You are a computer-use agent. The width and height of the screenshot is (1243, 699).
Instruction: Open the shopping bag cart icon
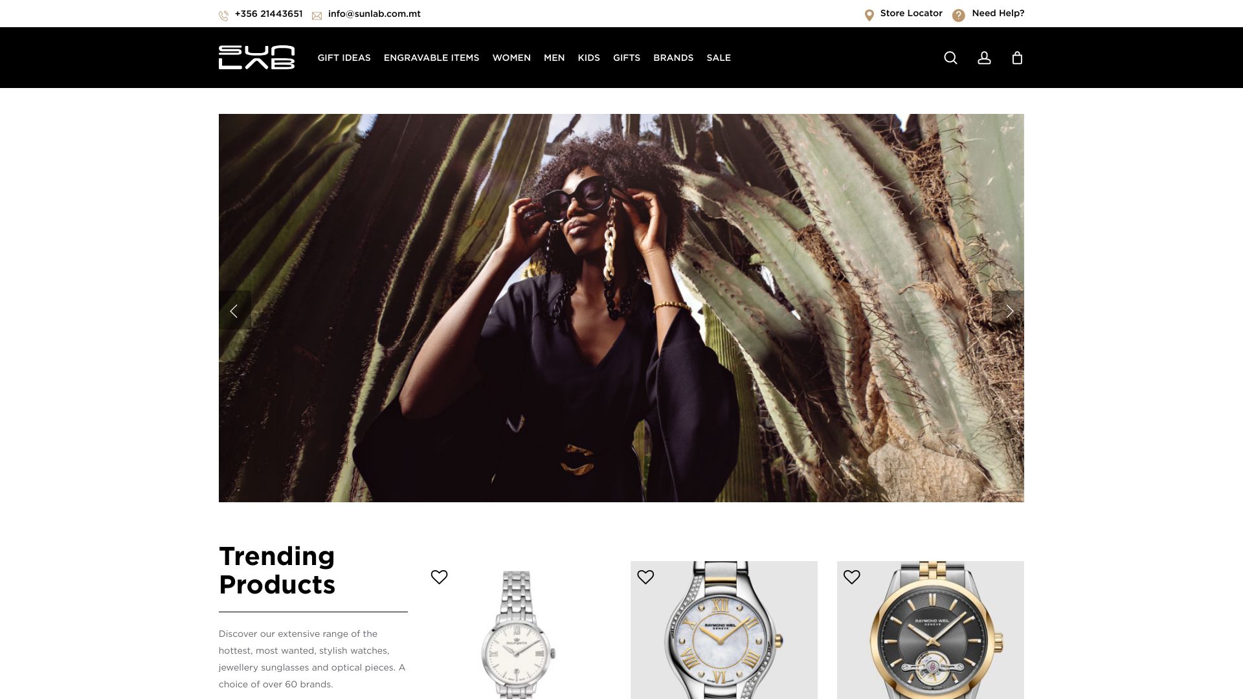coord(1017,58)
